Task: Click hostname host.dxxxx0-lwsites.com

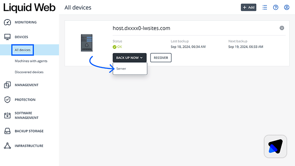Action: click(x=141, y=28)
